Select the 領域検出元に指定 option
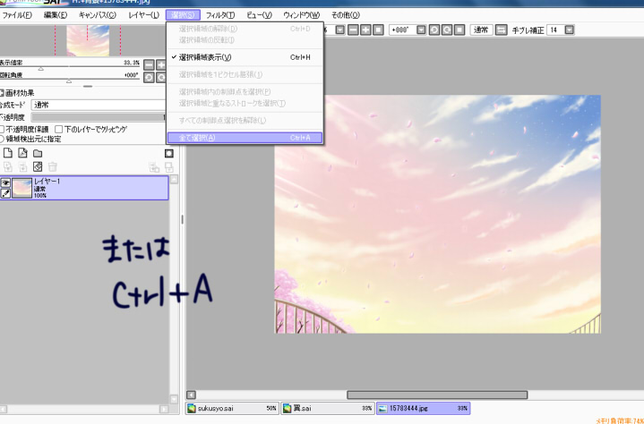This screenshot has height=424, width=644. [x=1, y=139]
